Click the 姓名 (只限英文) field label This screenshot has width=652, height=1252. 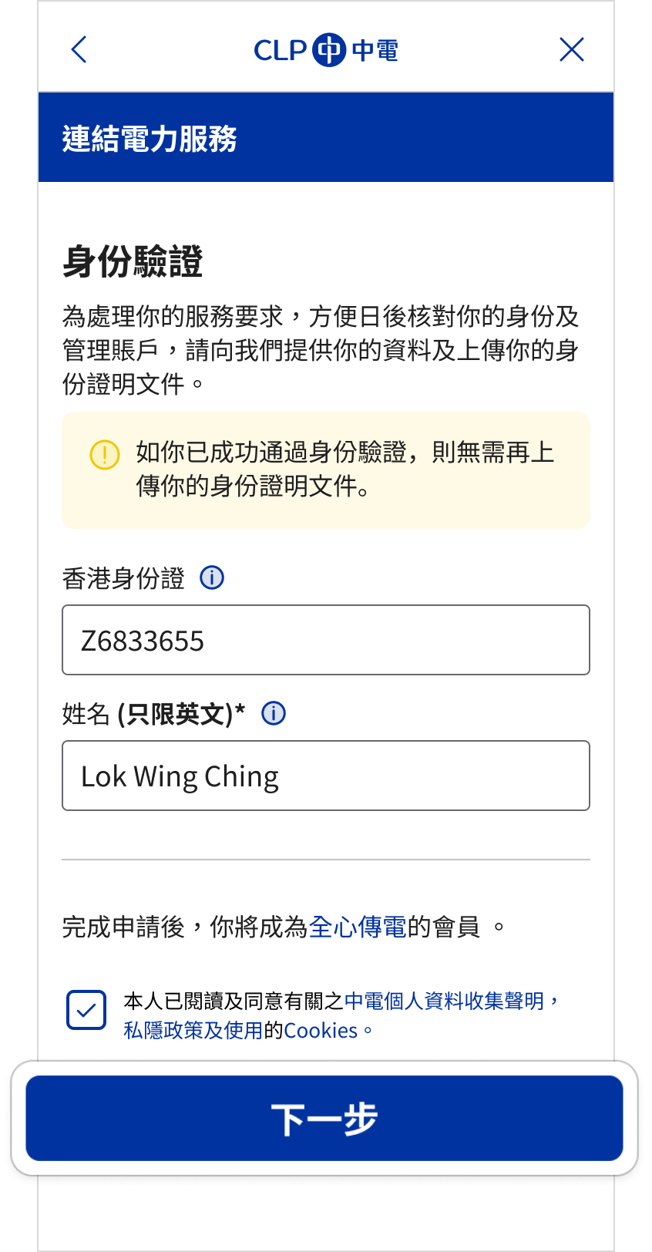click(153, 714)
